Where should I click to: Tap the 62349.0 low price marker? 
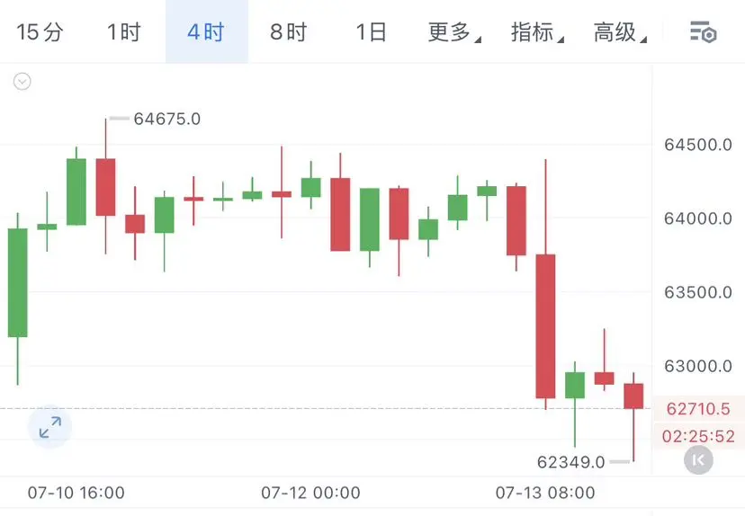(570, 462)
